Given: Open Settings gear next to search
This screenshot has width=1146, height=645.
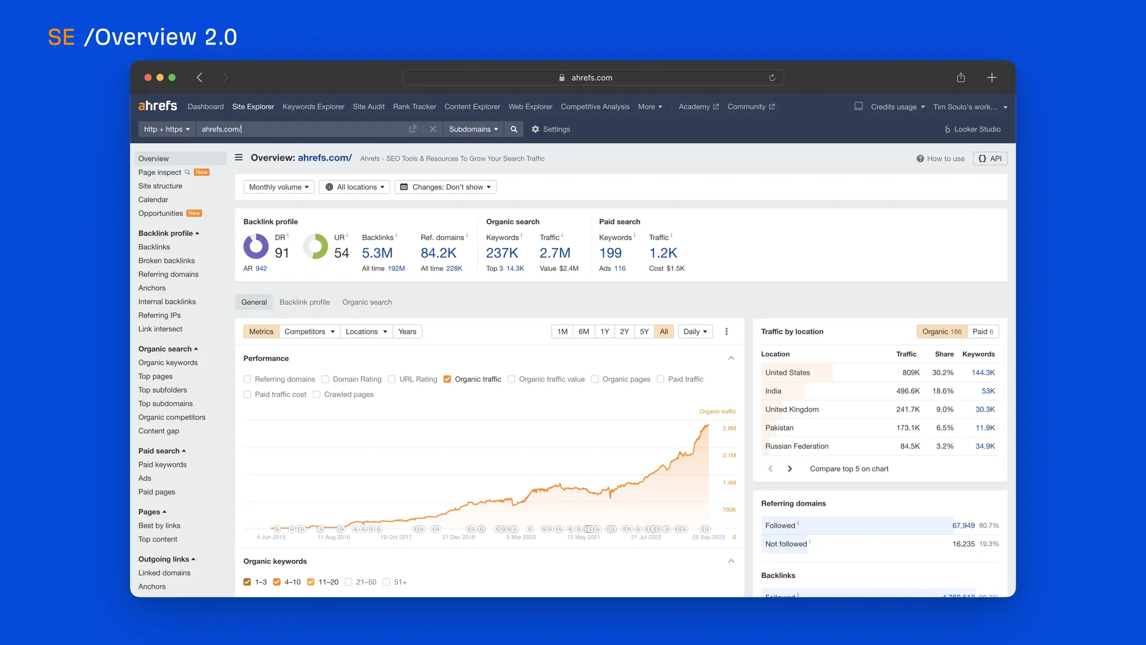Looking at the screenshot, I should point(551,129).
